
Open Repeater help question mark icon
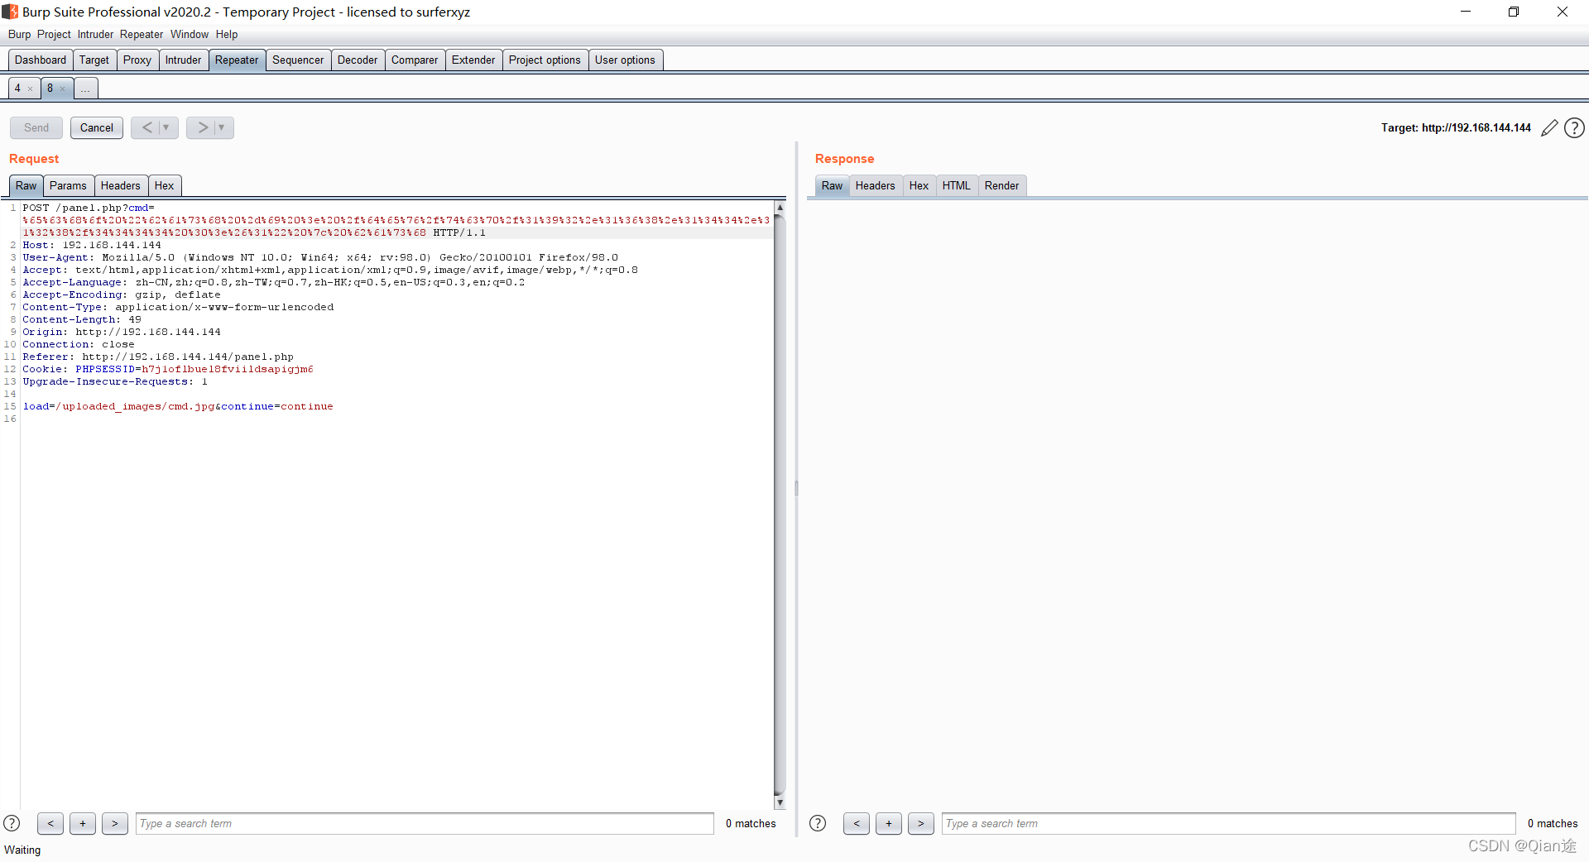point(1575,128)
